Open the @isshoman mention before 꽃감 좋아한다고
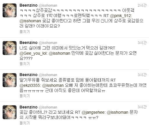The image size is (149, 127). point(30,21)
